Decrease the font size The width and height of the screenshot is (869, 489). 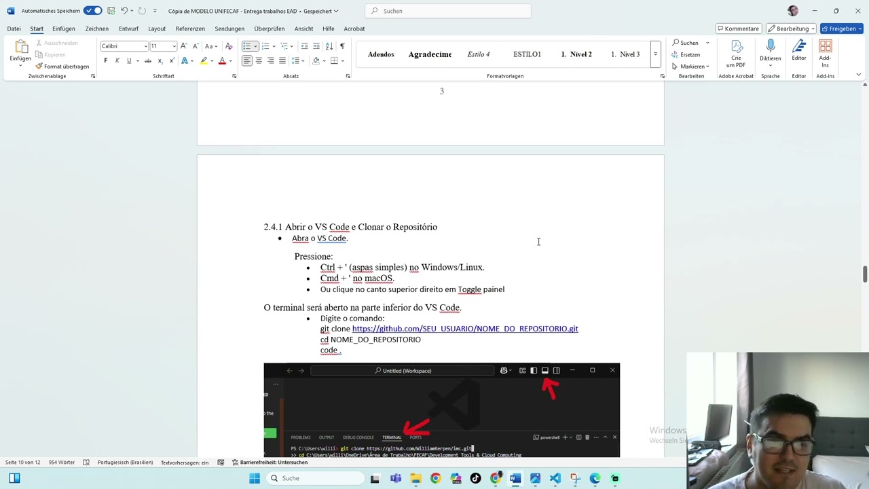[x=194, y=46]
